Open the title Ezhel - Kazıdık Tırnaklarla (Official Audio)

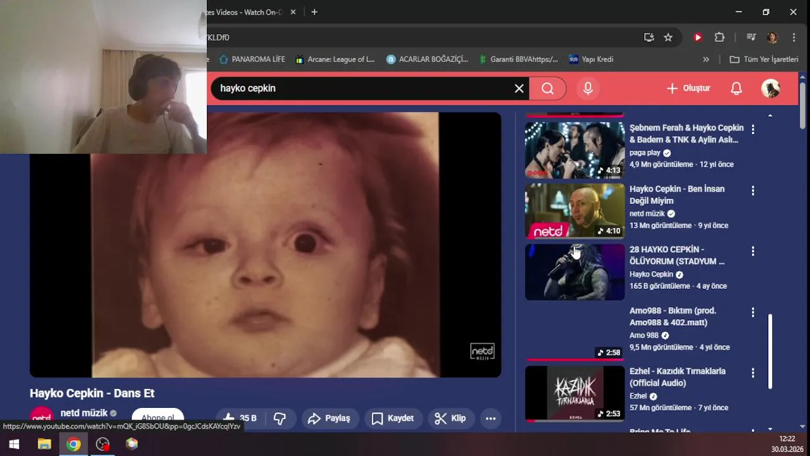pos(677,377)
